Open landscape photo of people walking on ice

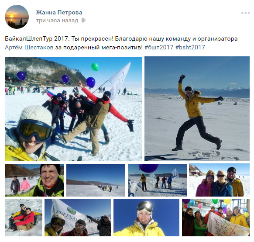96,180
